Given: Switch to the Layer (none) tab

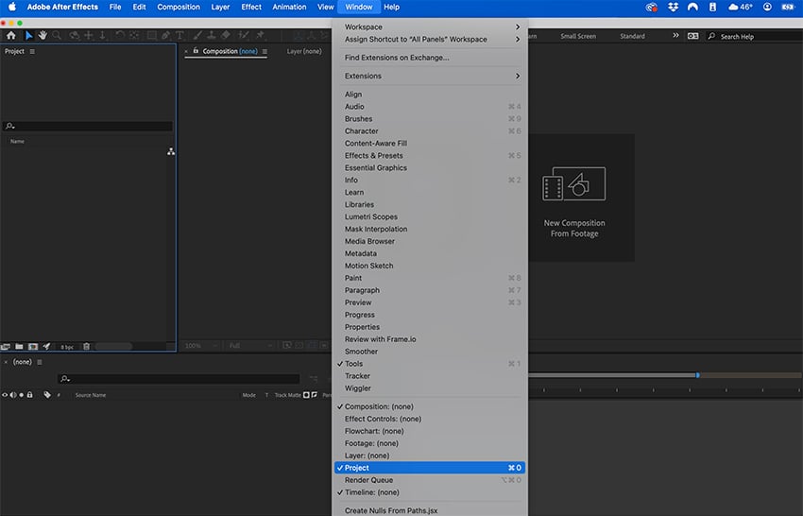Looking at the screenshot, I should point(304,51).
